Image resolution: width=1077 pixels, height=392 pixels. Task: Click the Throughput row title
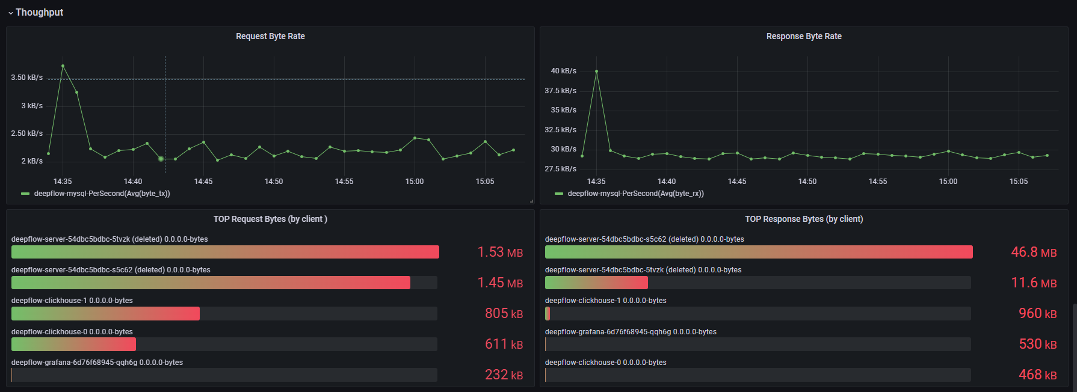pyautogui.click(x=39, y=12)
